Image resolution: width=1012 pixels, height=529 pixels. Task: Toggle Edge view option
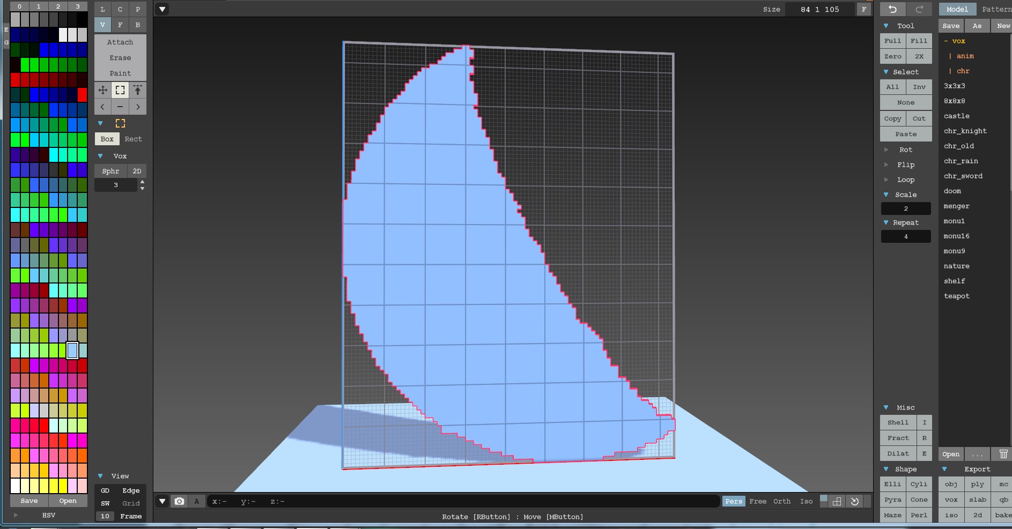coord(131,490)
